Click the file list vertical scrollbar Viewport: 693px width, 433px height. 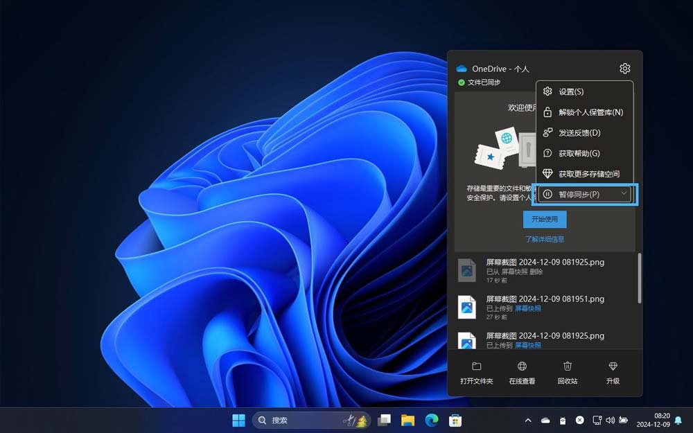(639, 278)
